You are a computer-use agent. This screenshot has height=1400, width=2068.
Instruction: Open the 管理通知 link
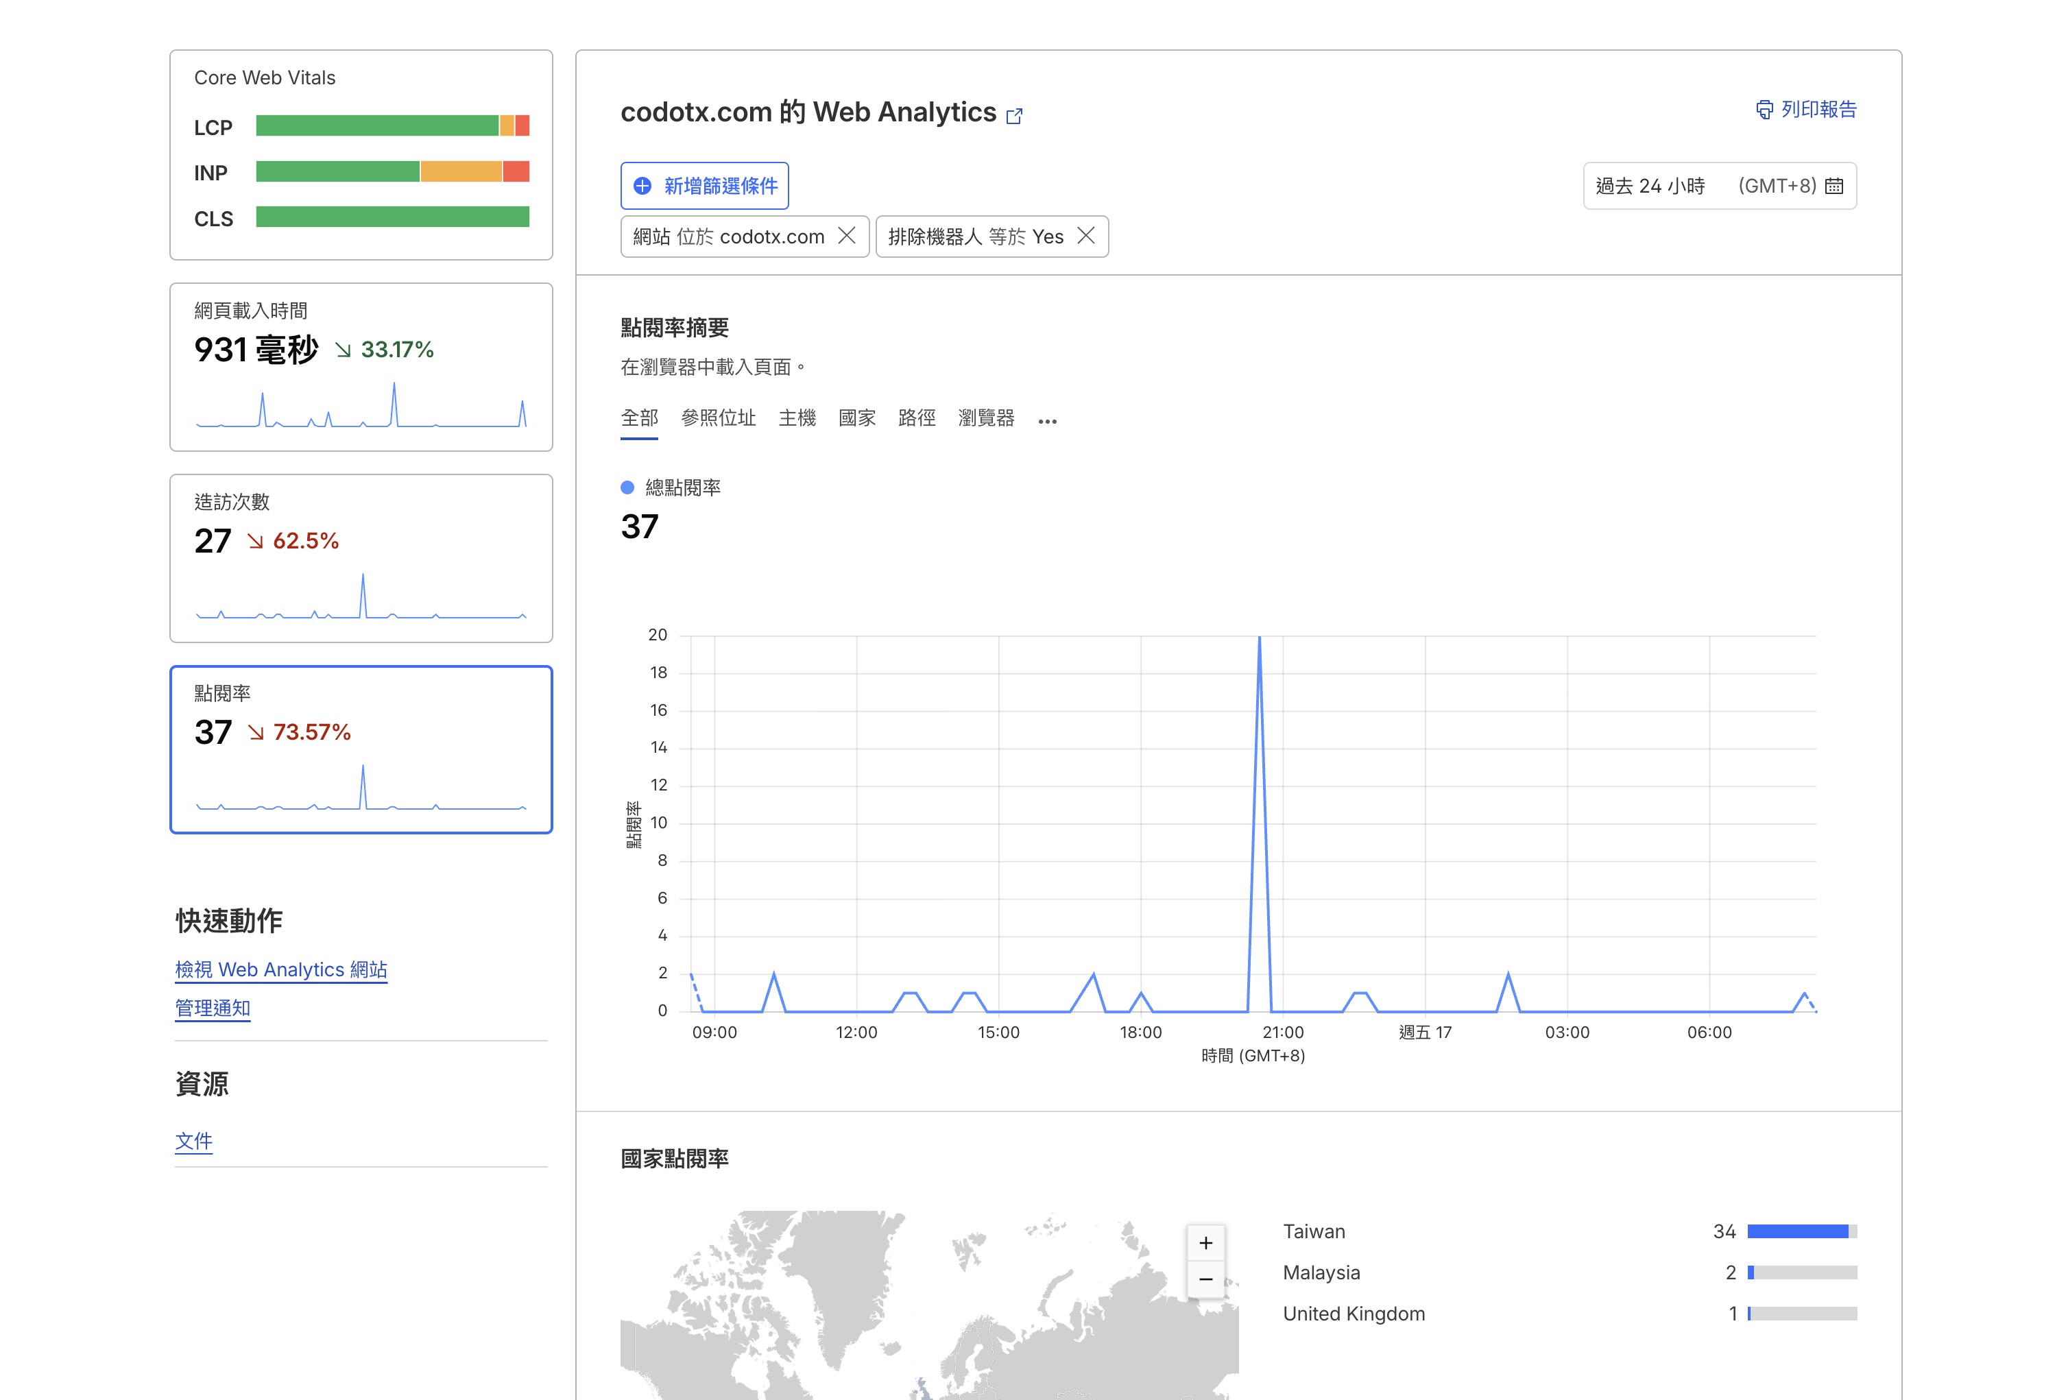point(213,1009)
